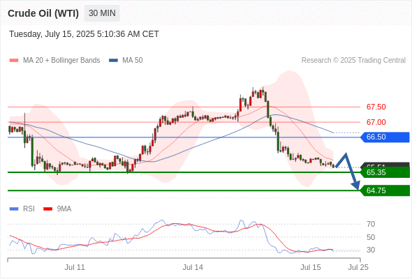
Task: Click the MA 20 + Bollinger Bands legend swatch
Action: (x=14, y=61)
